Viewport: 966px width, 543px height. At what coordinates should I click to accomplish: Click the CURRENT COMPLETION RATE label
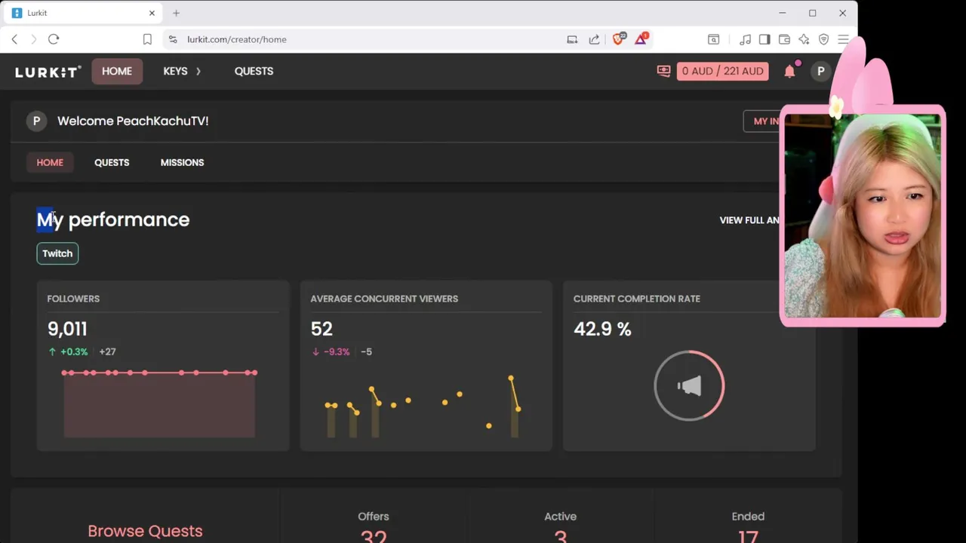(636, 299)
